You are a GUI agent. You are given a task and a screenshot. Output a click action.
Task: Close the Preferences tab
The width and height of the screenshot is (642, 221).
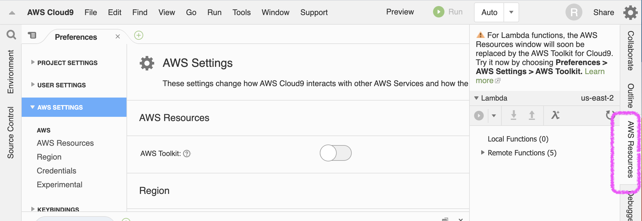(x=118, y=36)
